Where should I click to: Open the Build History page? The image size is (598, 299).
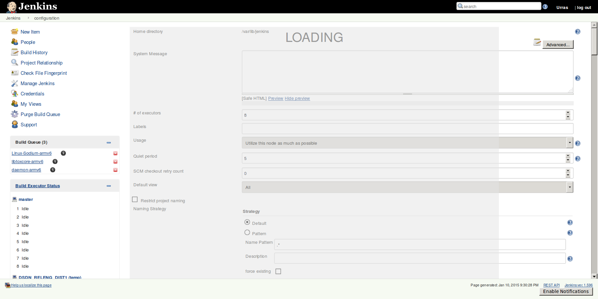pos(34,53)
